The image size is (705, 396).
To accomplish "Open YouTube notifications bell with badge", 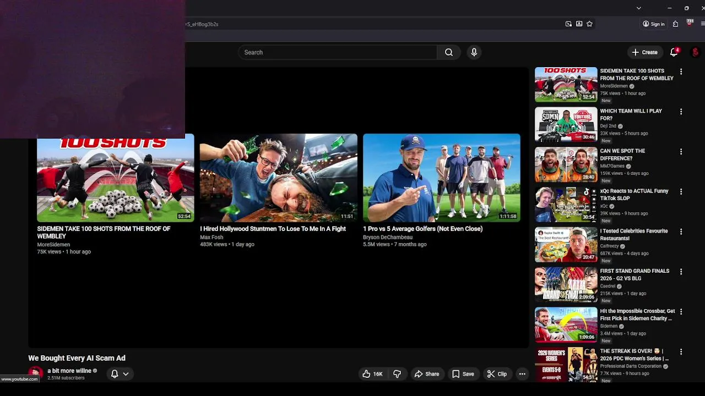I will coord(674,52).
